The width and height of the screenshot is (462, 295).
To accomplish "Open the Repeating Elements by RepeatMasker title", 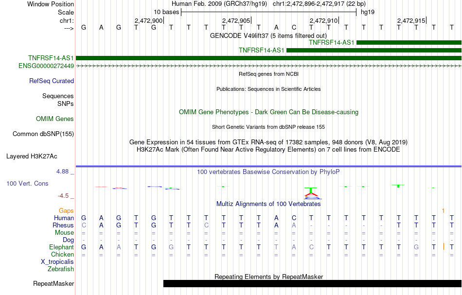I will [x=268, y=277].
